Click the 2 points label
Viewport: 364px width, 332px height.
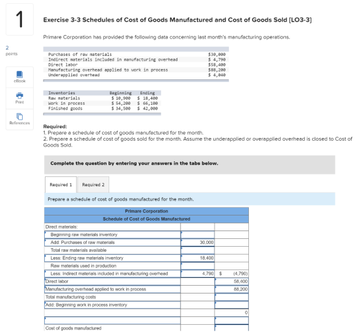tap(12, 51)
